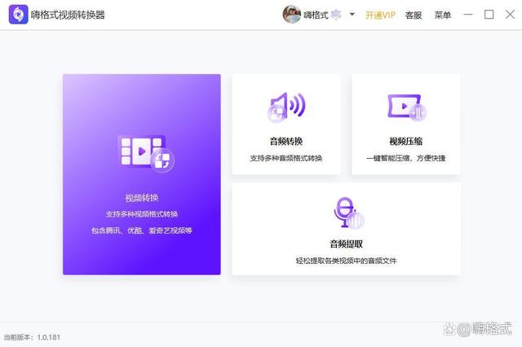Screen dimensions: 522x347
Task: Open 客服 customer service
Action: point(414,15)
